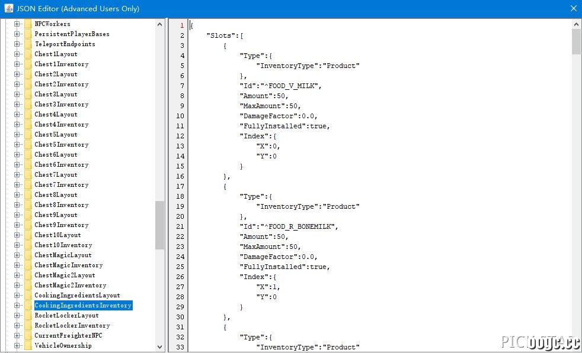Click the folder icon beside Chest10Layout
The image size is (582, 353).
pyautogui.click(x=28, y=235)
